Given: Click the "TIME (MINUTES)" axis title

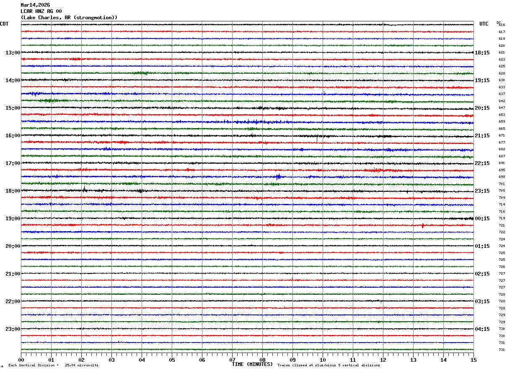Looking at the screenshot, I should pyautogui.click(x=252, y=364).
